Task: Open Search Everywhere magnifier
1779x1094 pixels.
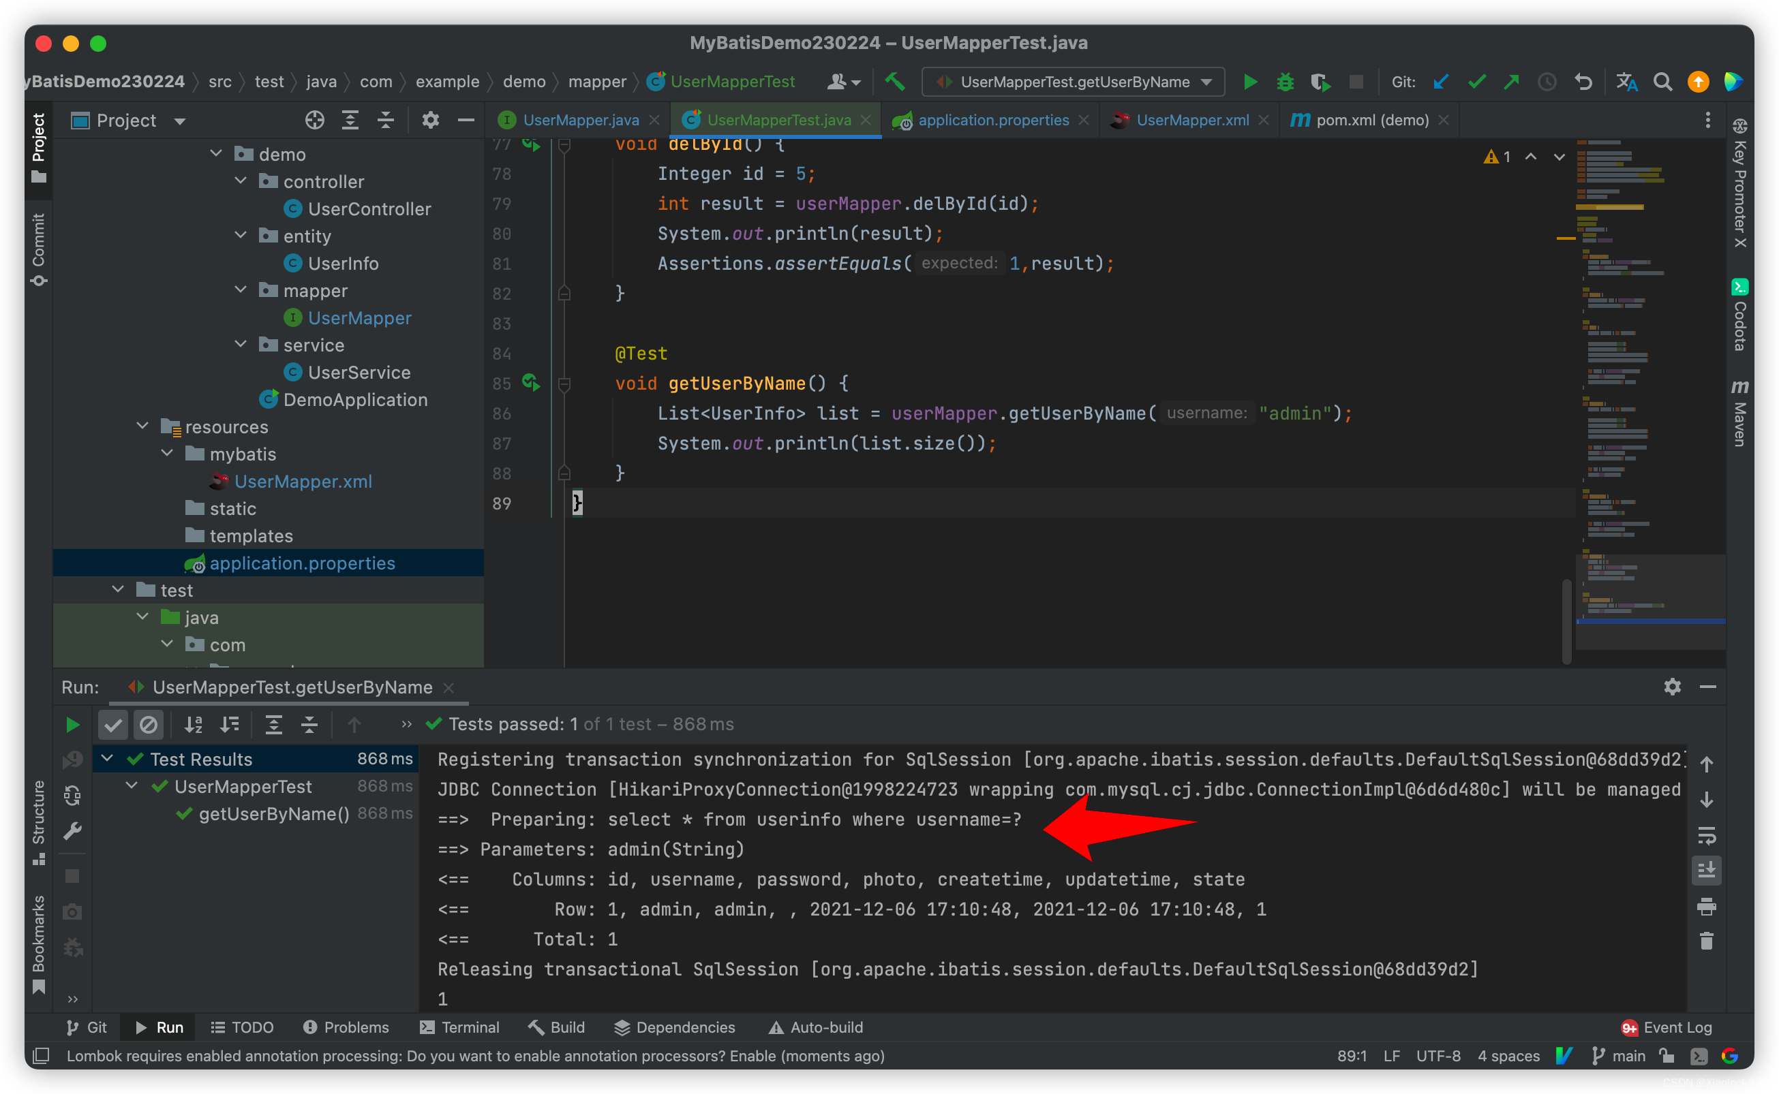Action: pyautogui.click(x=1662, y=82)
